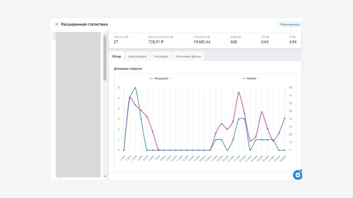
Task: Switch to the Обзор tab
Action: (116, 56)
